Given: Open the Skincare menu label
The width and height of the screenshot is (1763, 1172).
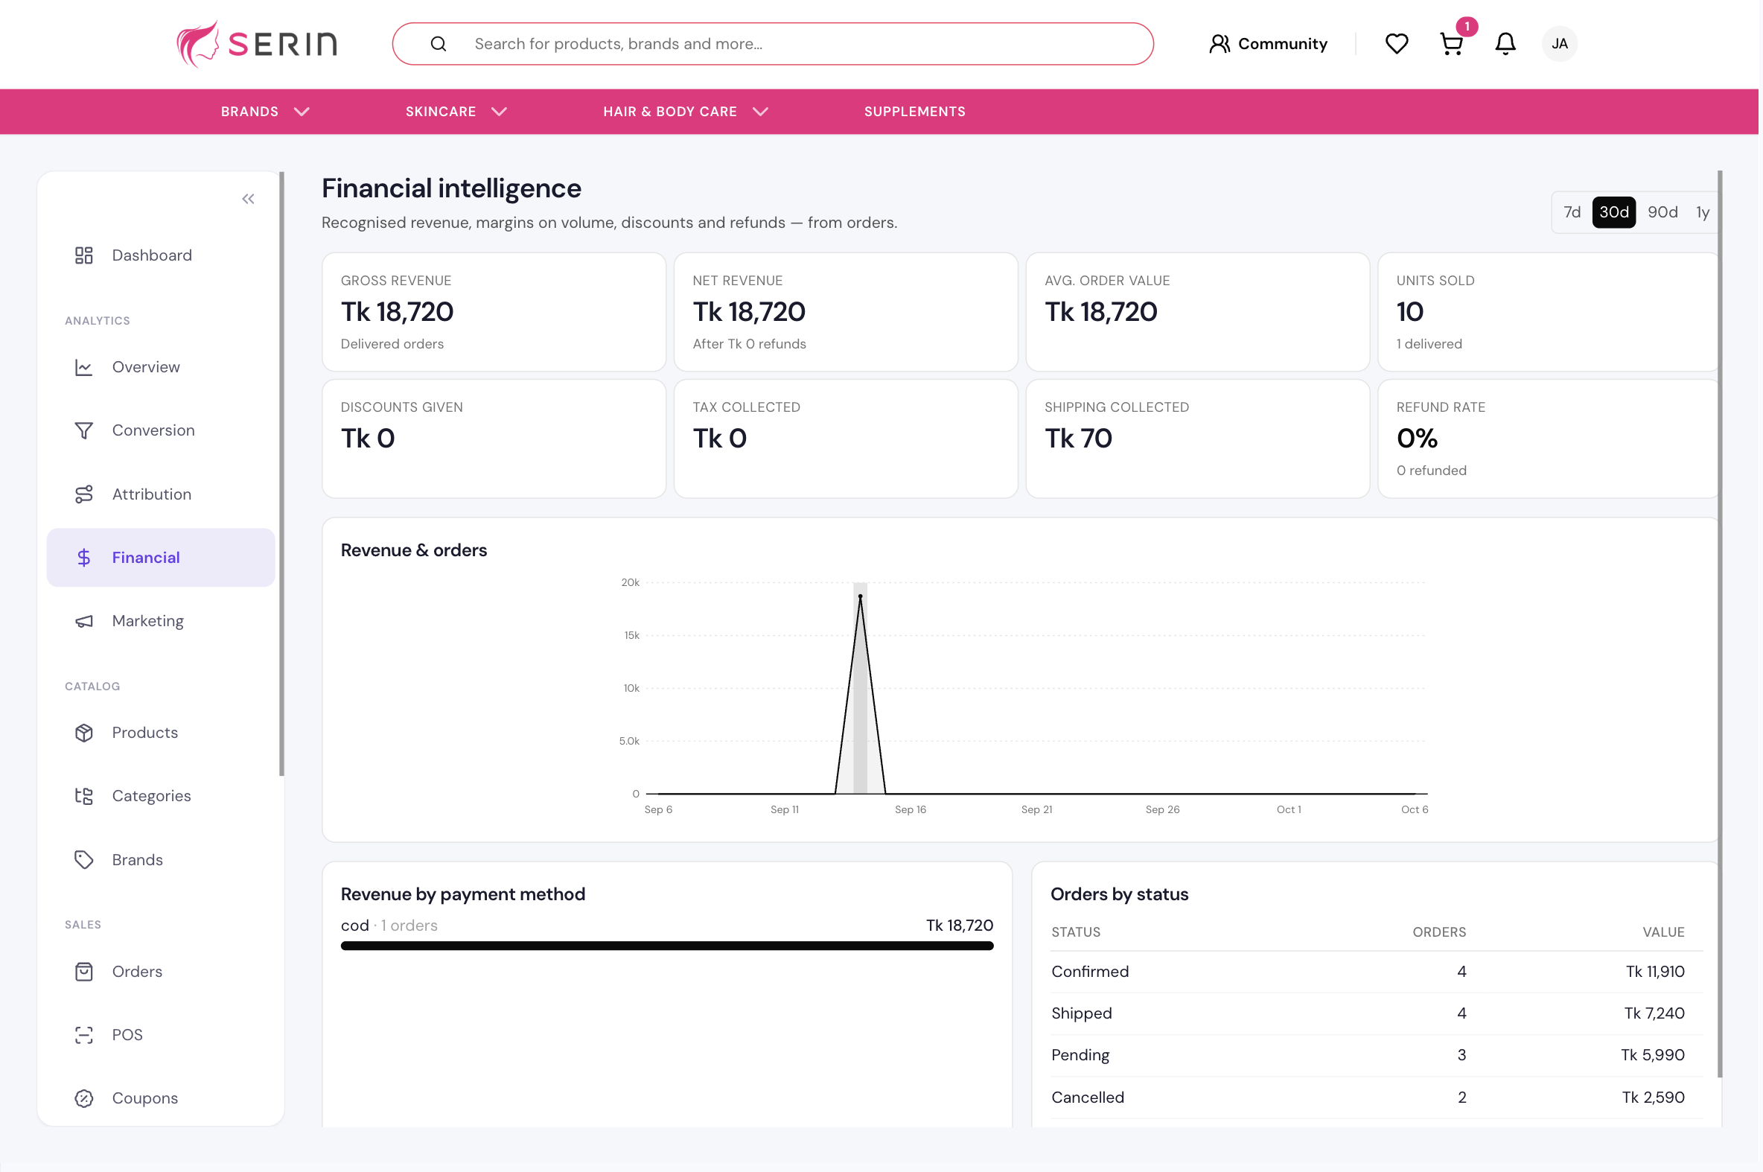Looking at the screenshot, I should click(441, 112).
